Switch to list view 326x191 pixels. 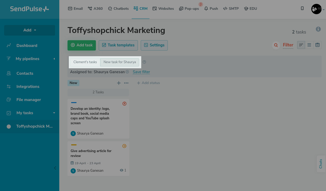click(309, 45)
